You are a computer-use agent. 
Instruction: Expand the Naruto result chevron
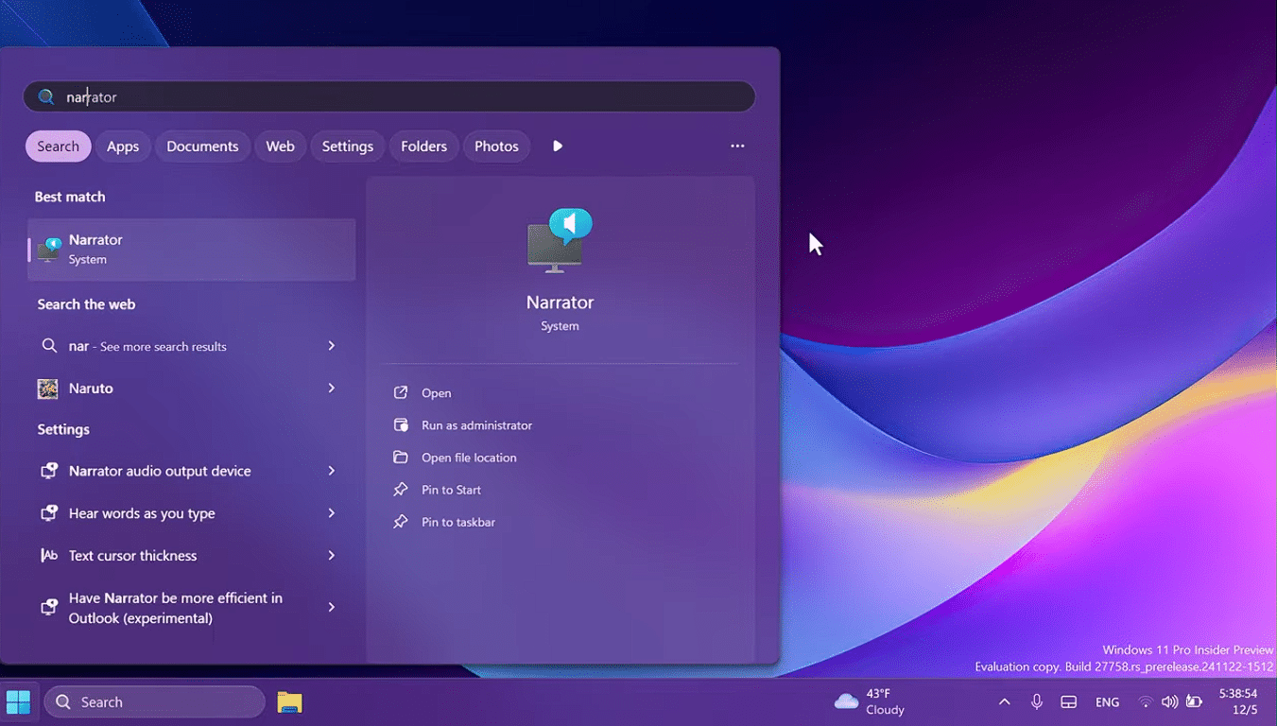[332, 389]
